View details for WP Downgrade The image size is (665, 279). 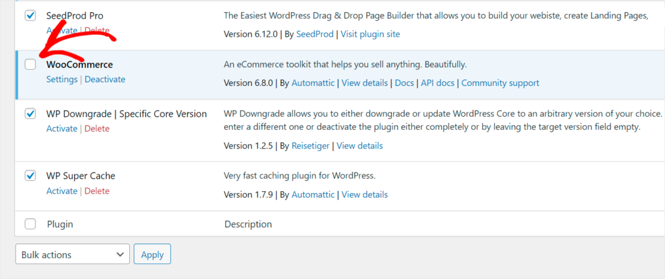[x=360, y=146]
